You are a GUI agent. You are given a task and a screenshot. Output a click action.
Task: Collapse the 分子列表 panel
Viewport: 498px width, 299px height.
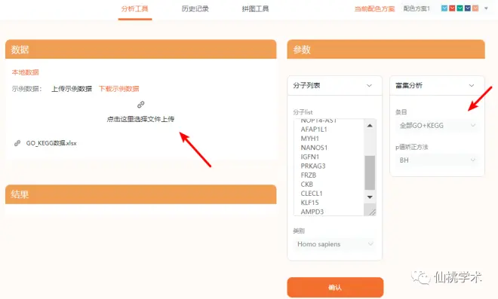coord(369,86)
